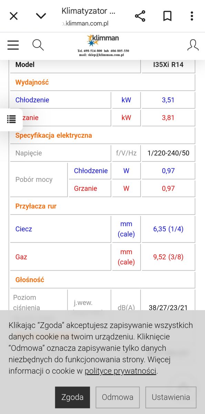This screenshot has height=414, width=205.
Task: Open the floating list contents icon
Action: tap(11, 119)
